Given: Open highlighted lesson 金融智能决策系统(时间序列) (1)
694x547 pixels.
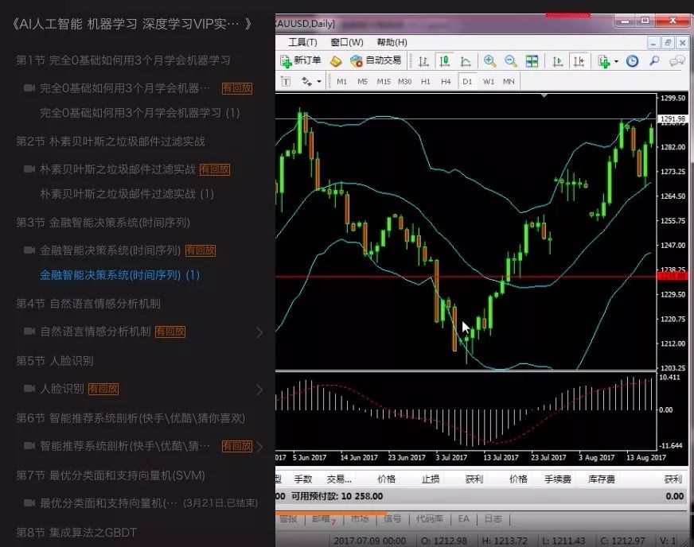Looking at the screenshot, I should pyautogui.click(x=119, y=275).
